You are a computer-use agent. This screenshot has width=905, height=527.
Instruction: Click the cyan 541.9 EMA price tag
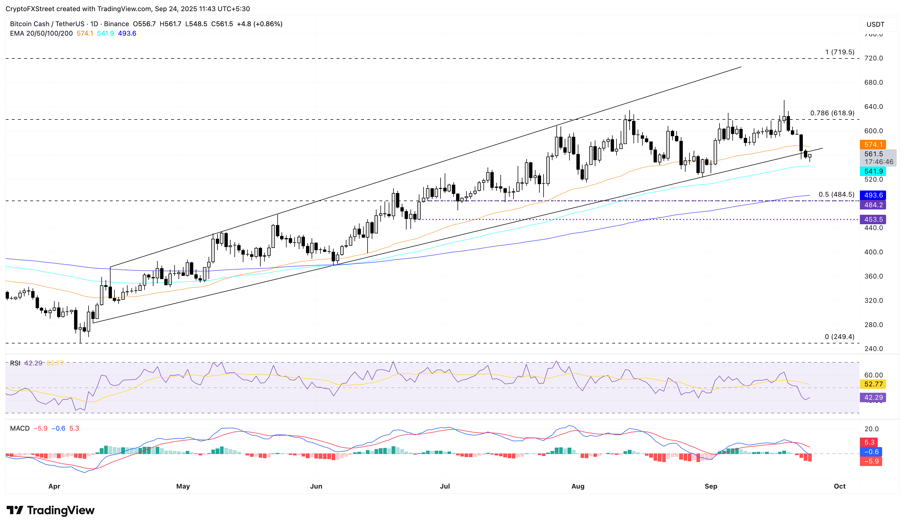pyautogui.click(x=873, y=171)
